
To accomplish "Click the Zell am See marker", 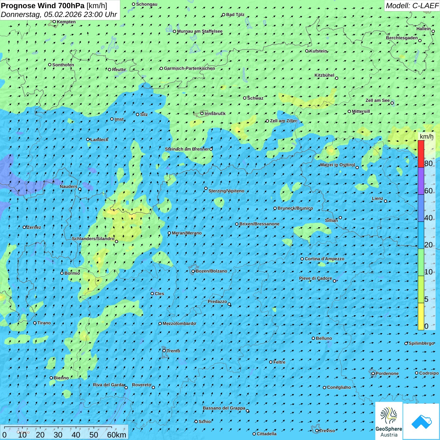I will click(x=392, y=103).
